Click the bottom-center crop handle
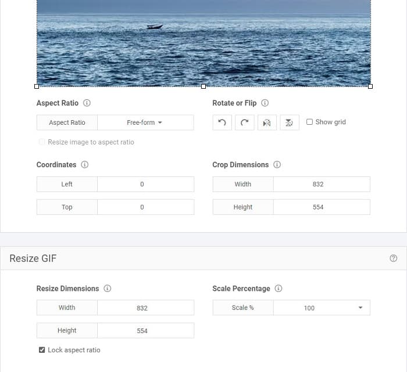Screen dimensions: 407x372 point(203,86)
